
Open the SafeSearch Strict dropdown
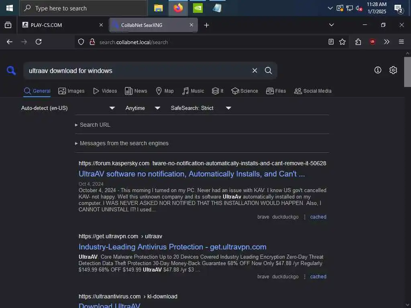tap(201, 108)
